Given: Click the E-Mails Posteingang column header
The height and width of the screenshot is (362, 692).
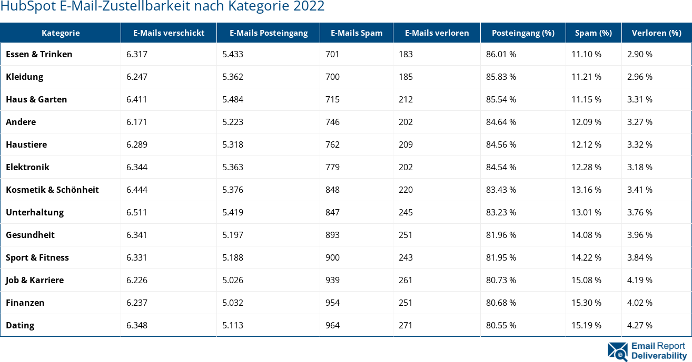Looking at the screenshot, I should point(268,33).
